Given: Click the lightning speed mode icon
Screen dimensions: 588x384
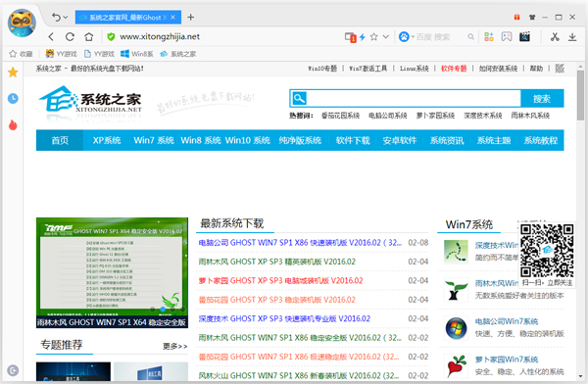Looking at the screenshot, I should click(363, 37).
